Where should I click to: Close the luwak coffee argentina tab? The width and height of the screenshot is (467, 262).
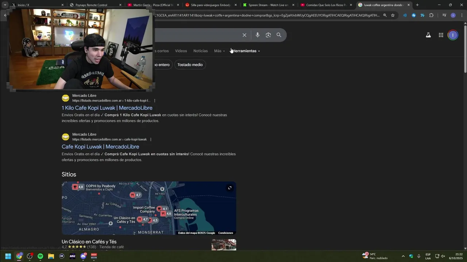[x=409, y=5]
